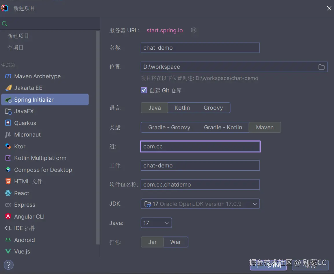Click the location field D:\workspace
The image size is (334, 274).
point(234,67)
